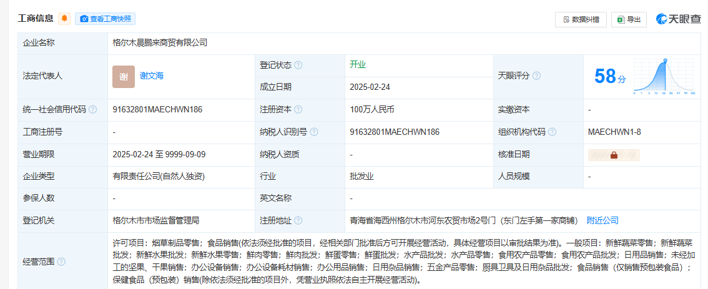
Task: Click the 实缴资本 label
Action: pos(514,110)
